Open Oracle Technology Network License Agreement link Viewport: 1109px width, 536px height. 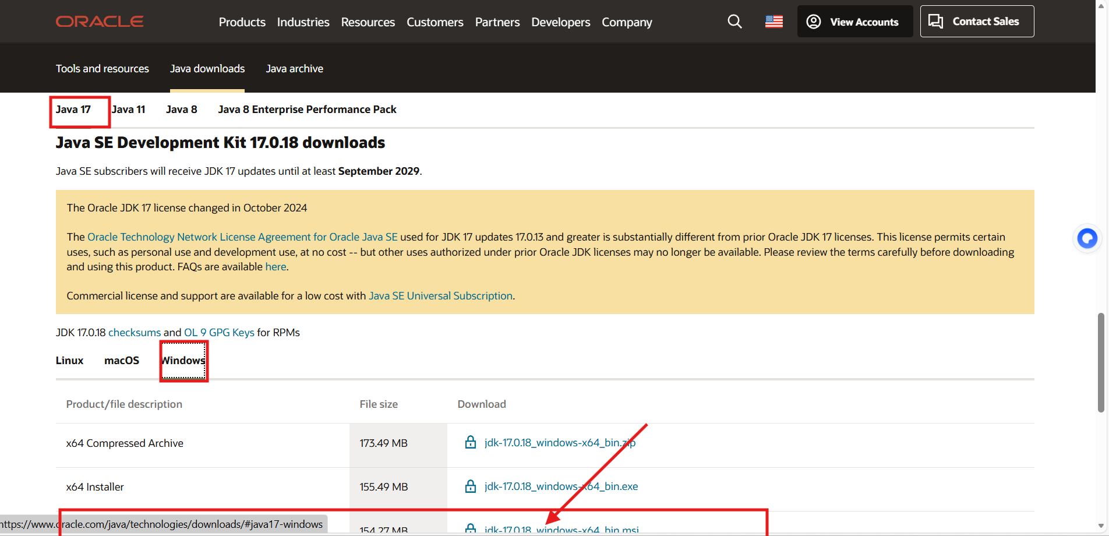point(242,237)
